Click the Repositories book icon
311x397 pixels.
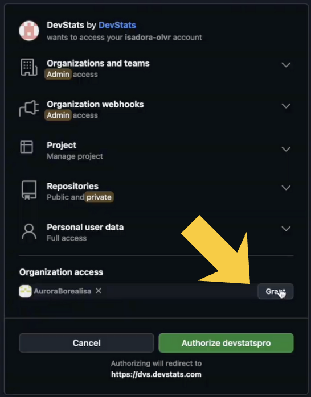click(x=29, y=190)
